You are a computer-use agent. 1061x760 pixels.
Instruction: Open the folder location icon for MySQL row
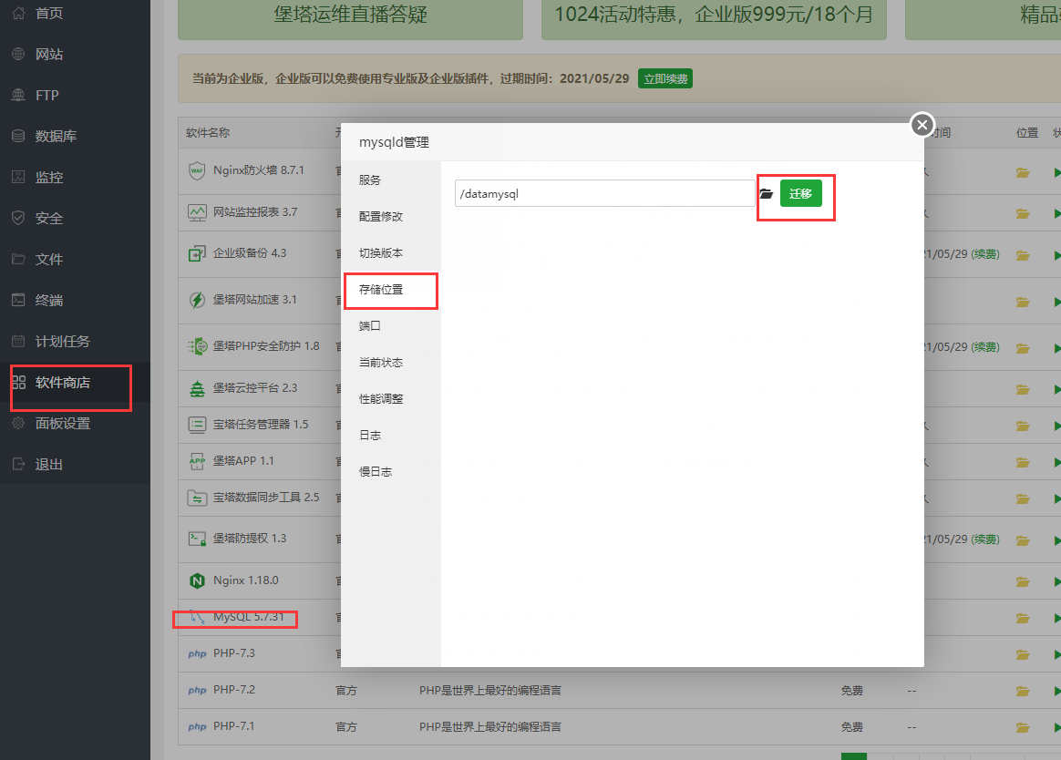(x=1023, y=618)
